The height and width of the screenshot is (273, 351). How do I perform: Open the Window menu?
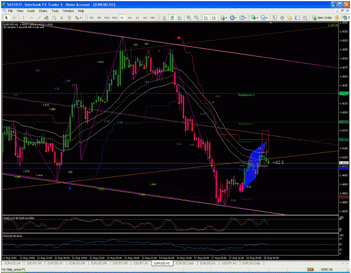pos(68,11)
